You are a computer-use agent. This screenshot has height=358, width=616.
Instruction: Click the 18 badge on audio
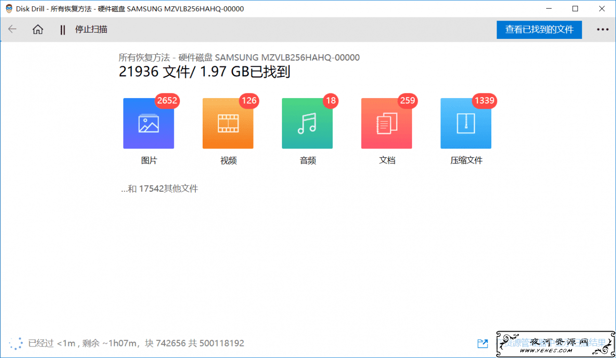(x=331, y=101)
